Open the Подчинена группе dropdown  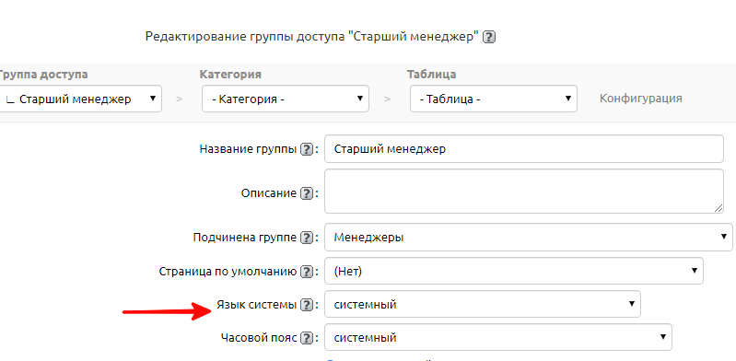(x=529, y=237)
